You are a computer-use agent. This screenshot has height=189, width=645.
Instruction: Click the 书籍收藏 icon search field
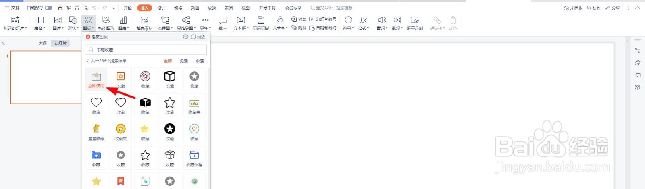(146, 50)
